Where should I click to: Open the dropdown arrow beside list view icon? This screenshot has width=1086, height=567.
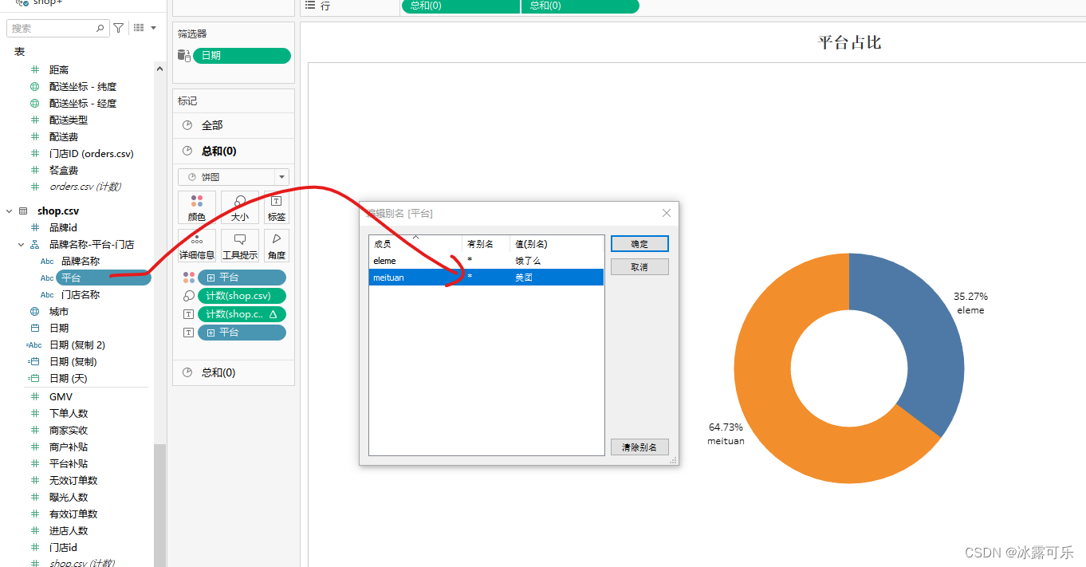153,28
